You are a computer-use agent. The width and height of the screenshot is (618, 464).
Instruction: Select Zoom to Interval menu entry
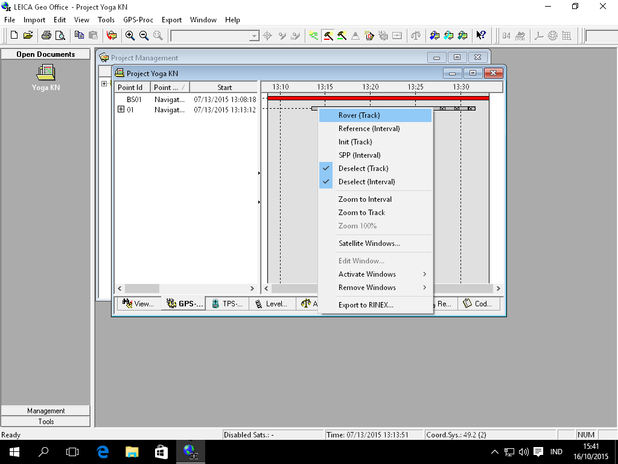[x=375, y=199]
